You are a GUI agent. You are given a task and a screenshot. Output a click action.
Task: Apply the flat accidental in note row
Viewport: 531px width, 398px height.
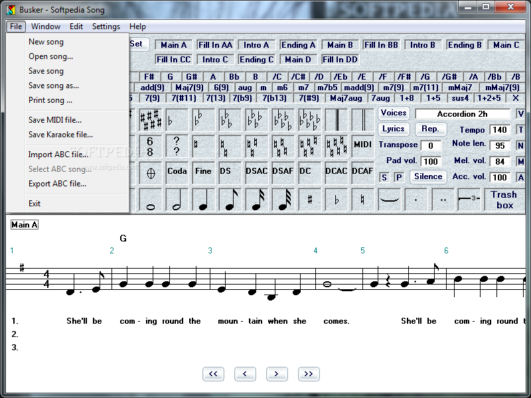(336, 200)
